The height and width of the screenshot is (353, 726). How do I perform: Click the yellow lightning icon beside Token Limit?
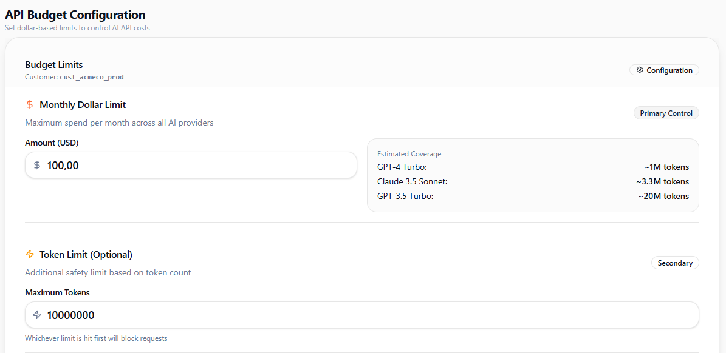30,255
